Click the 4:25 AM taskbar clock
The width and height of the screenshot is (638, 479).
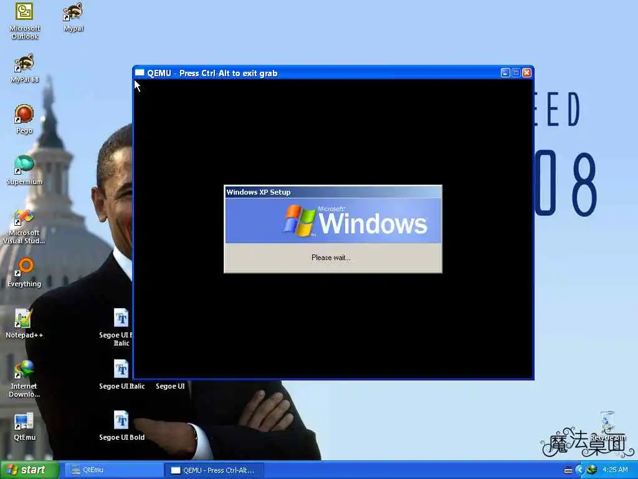[615, 470]
